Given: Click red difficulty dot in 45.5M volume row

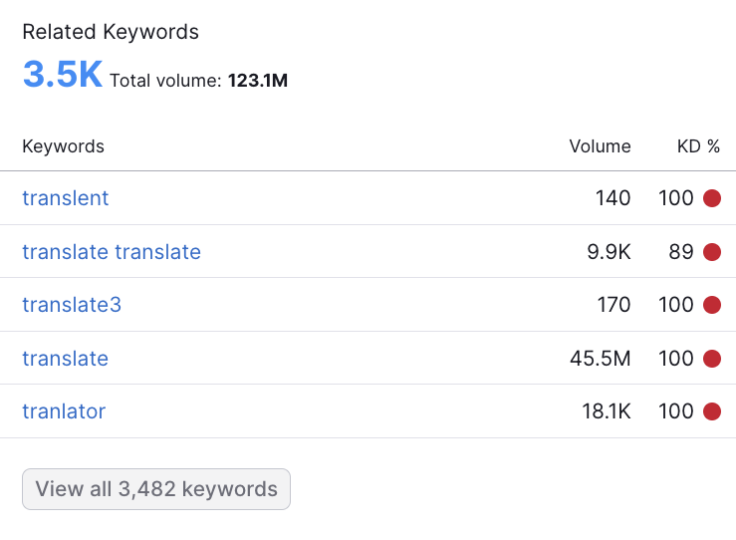Looking at the screenshot, I should pyautogui.click(x=712, y=359).
